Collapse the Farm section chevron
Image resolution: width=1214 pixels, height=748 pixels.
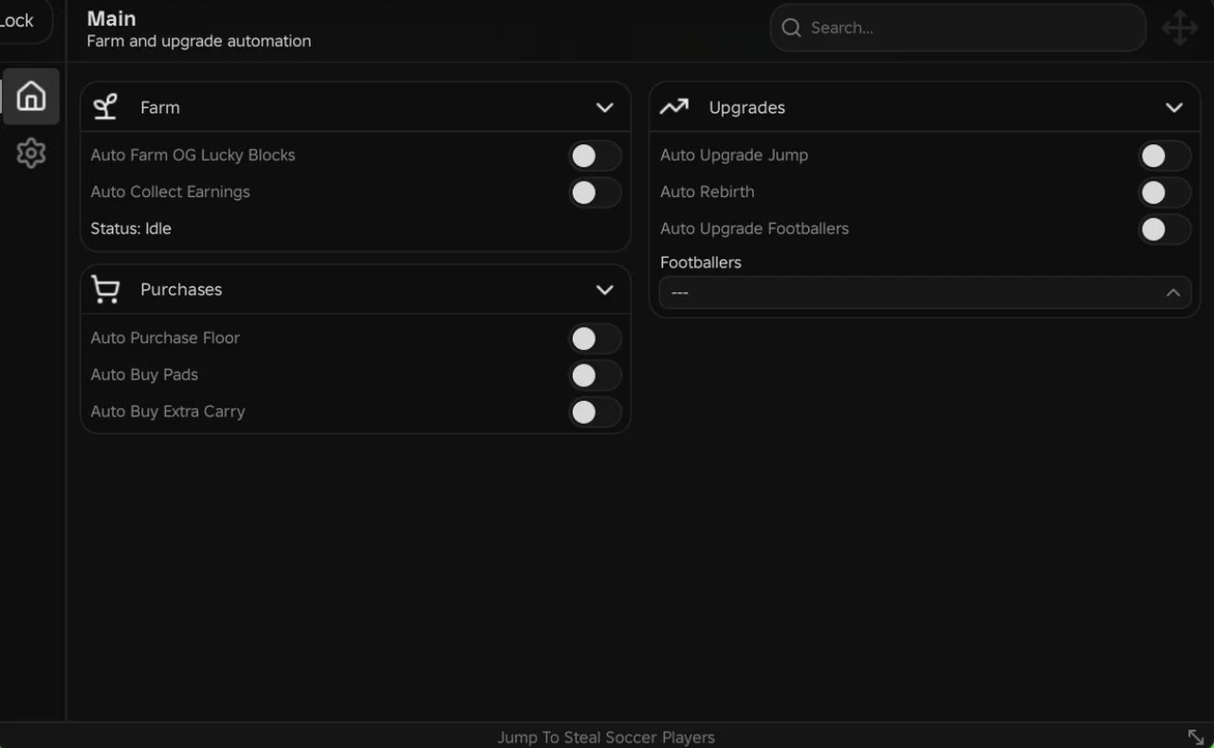604,107
